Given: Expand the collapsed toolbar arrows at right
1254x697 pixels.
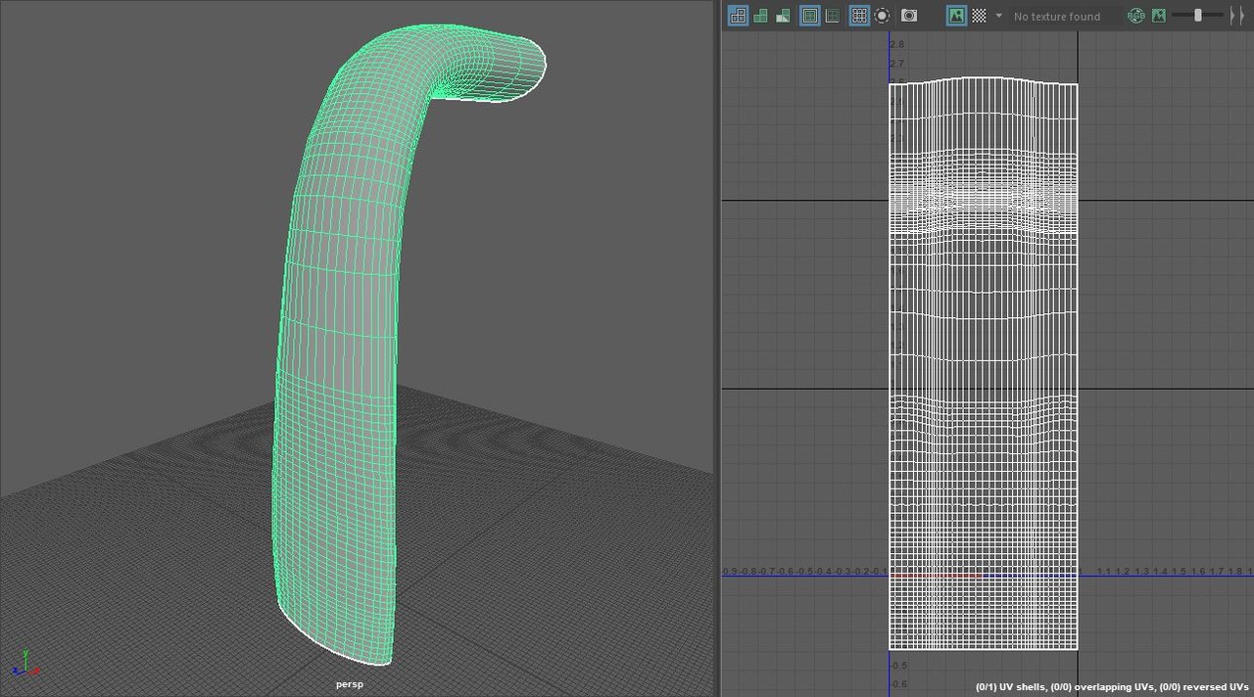Looking at the screenshot, I should [x=1237, y=16].
